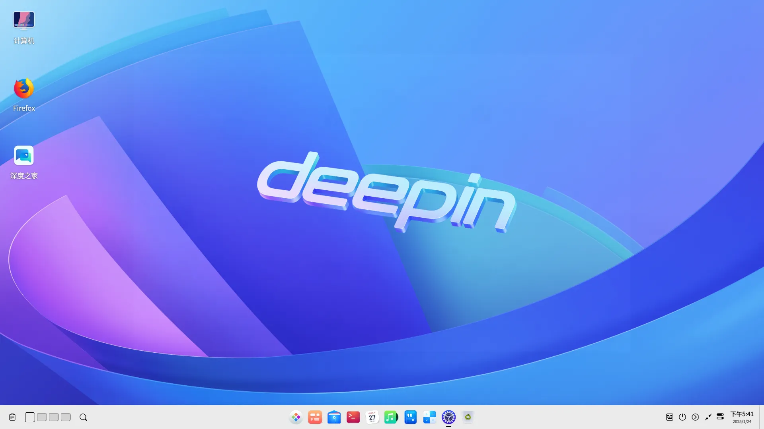
Task: Open the launcher from the dock
Action: point(296,417)
